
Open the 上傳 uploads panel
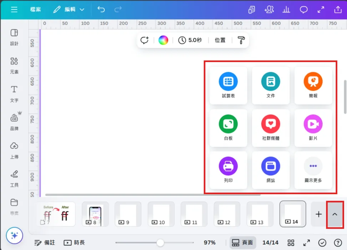[14, 151]
